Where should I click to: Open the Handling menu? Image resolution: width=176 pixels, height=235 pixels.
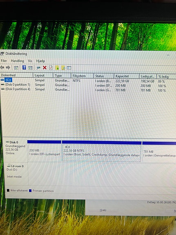pyautogui.click(x=18, y=61)
